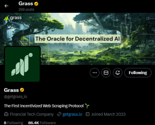Click the Financial Tech Company category label

[x=32, y=114]
